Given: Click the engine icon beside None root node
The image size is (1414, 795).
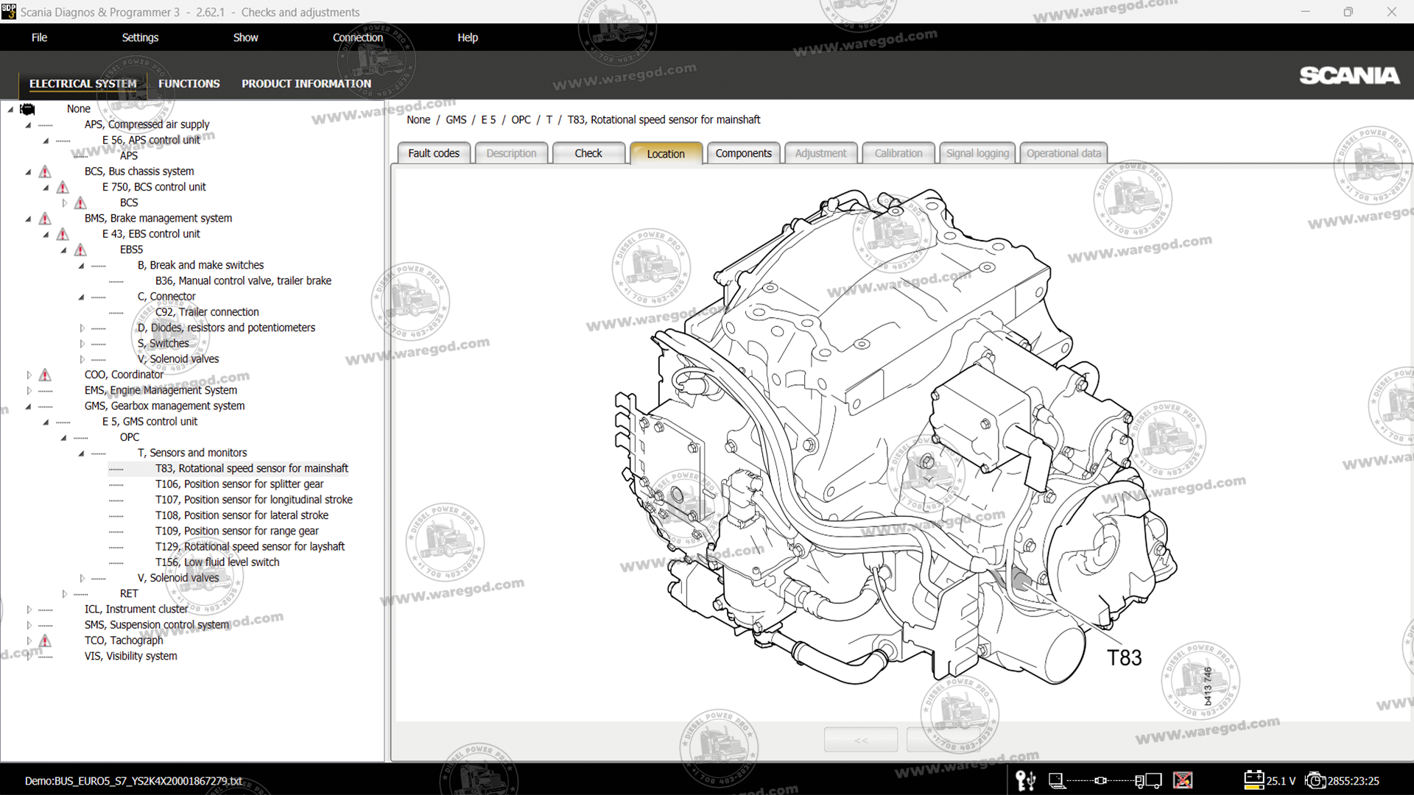Looking at the screenshot, I should pyautogui.click(x=27, y=109).
